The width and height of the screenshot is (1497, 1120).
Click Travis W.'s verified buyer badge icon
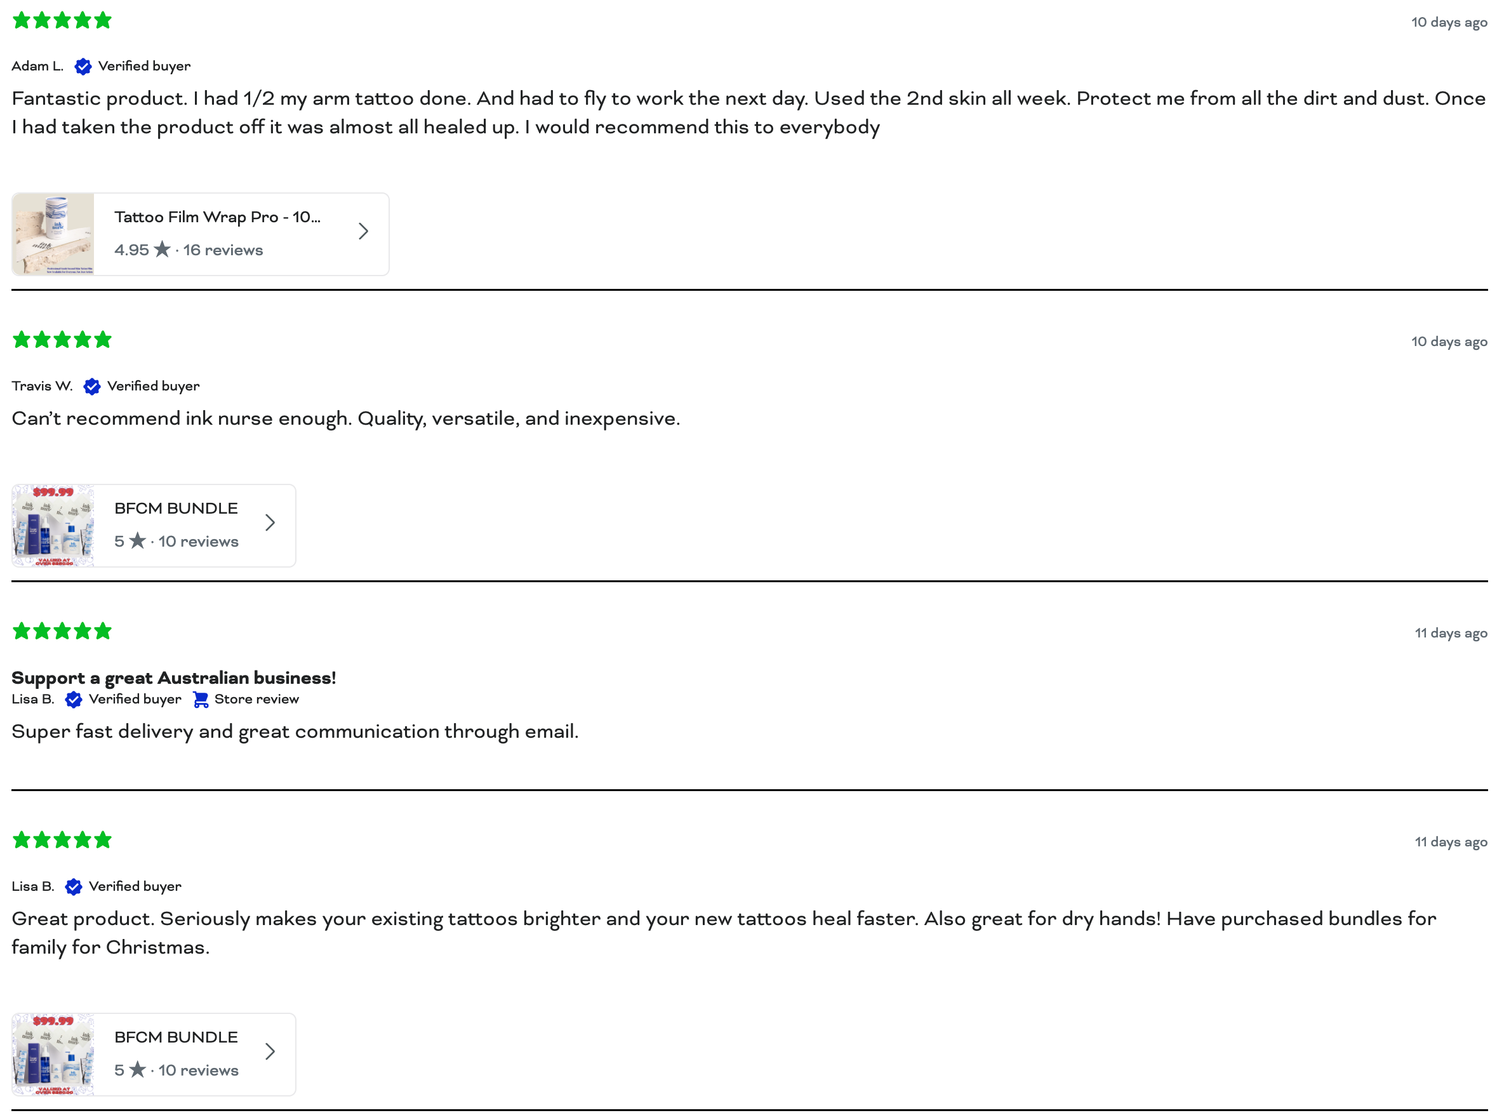tap(91, 387)
